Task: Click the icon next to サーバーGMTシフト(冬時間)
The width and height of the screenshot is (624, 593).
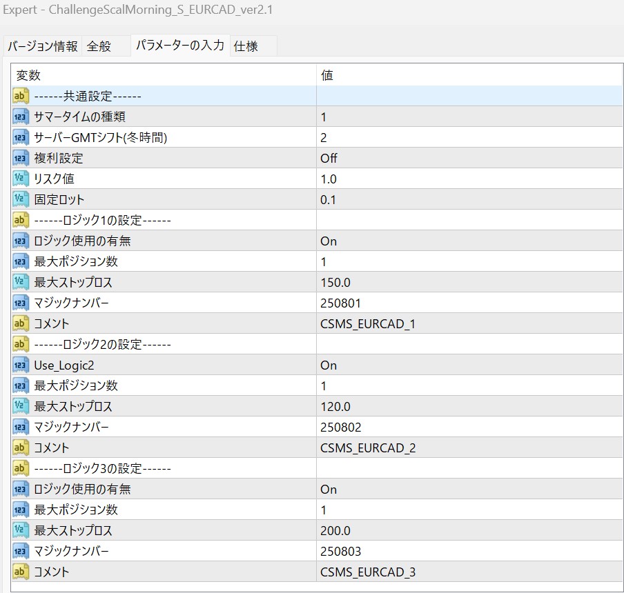Action: [x=21, y=137]
